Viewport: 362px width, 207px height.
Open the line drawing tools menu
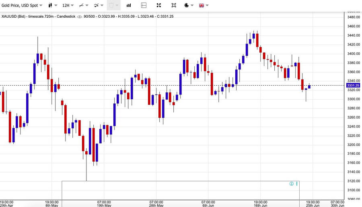point(84,6)
